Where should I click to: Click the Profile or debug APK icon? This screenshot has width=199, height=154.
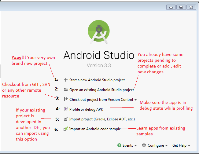(66, 109)
